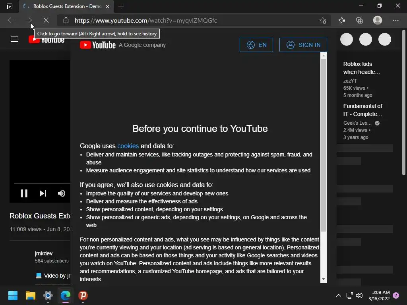Open the notification count badge
This screenshot has width=407, height=305.
396,295
